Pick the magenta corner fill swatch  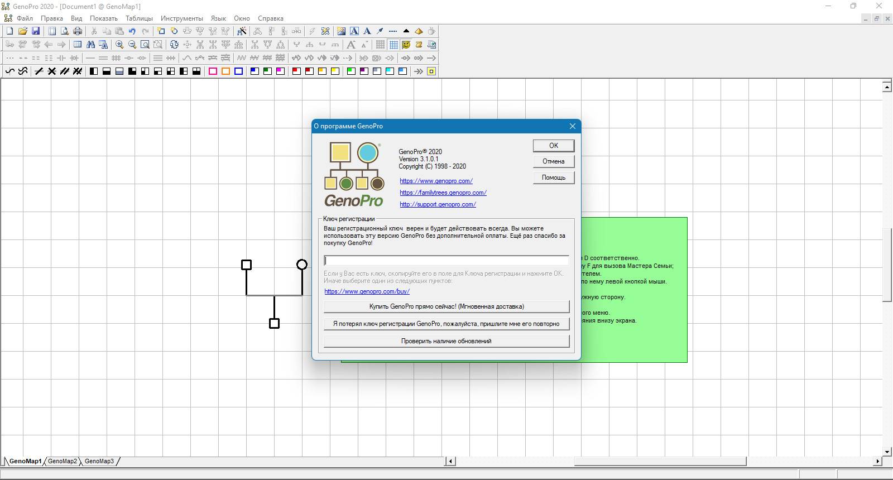tap(280, 71)
